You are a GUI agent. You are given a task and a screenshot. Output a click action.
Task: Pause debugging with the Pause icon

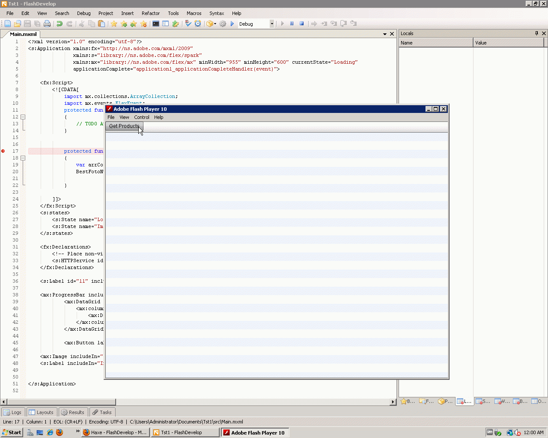[292, 24]
